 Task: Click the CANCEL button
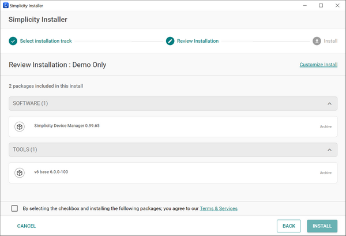tap(27, 226)
